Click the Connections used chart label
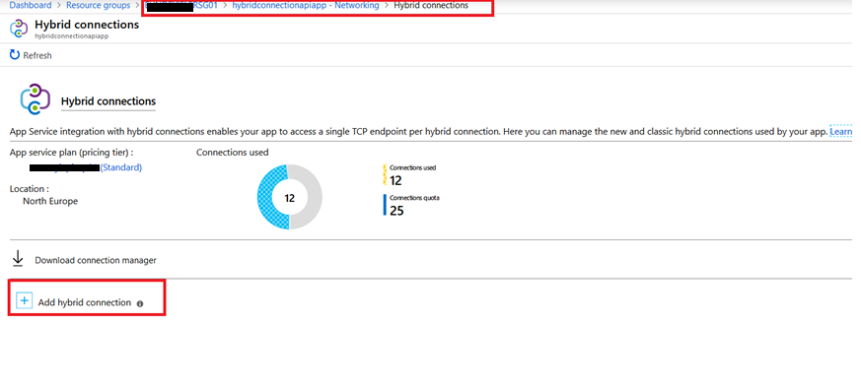This screenshot has height=389, width=861. (x=233, y=153)
